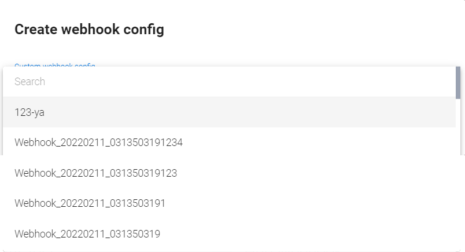Viewport: 465px width, 252px height.
Task: Click the Search input field
Action: click(x=228, y=82)
